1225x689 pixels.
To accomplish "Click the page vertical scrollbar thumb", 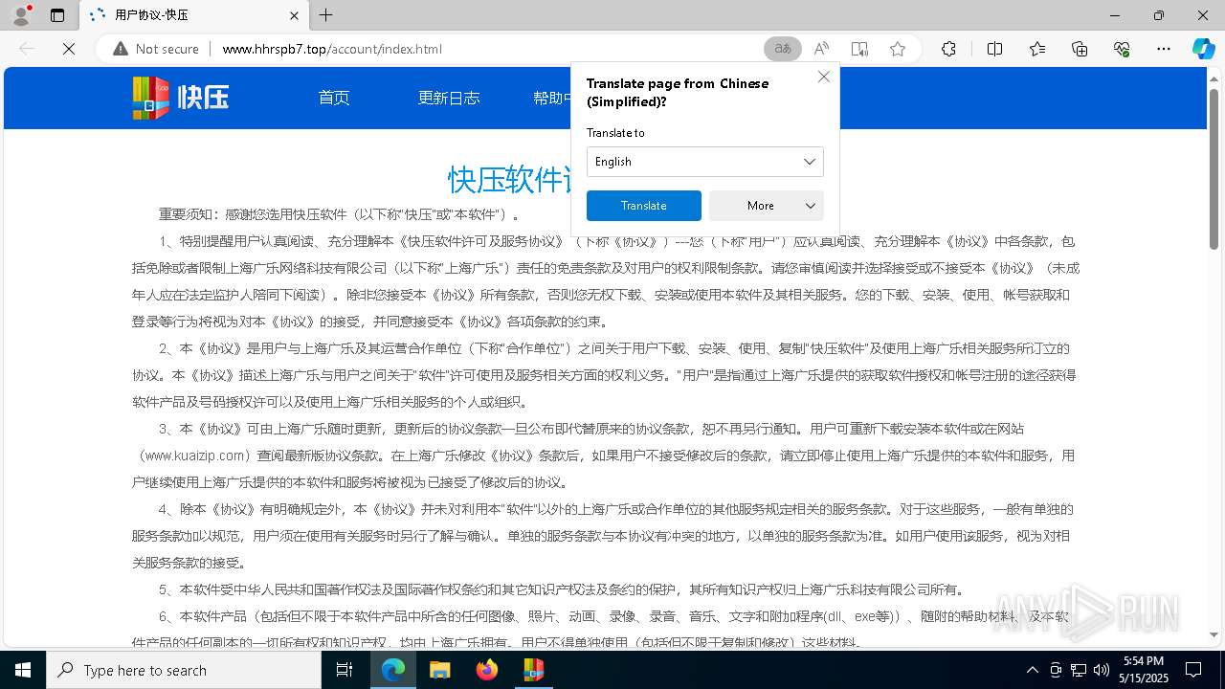I will (1214, 167).
